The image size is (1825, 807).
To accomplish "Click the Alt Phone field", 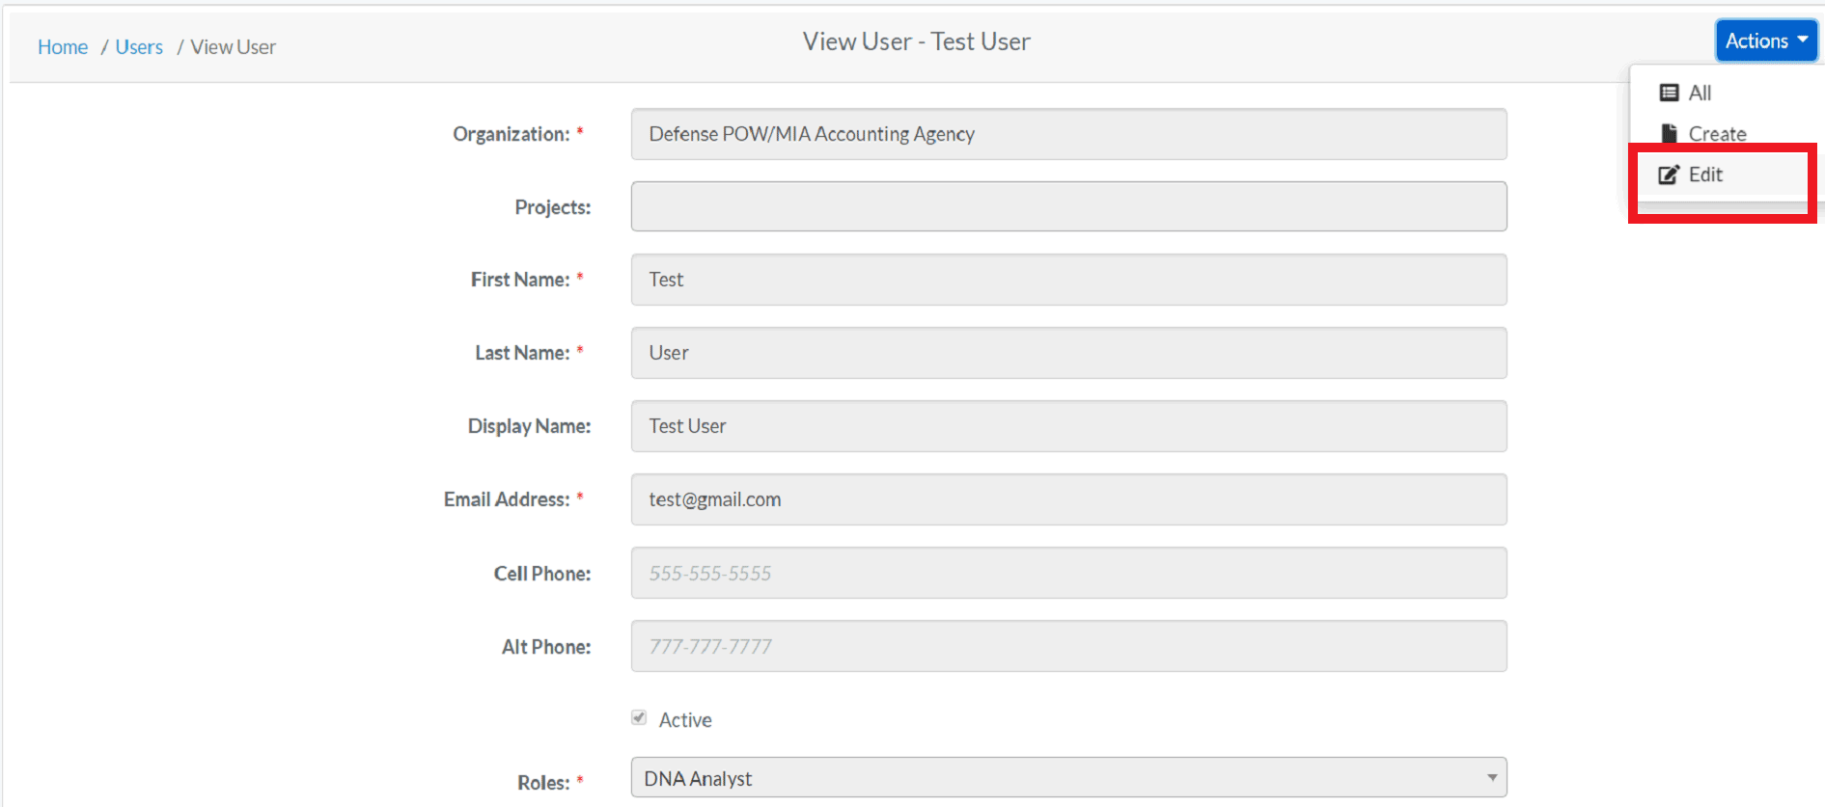I will point(1068,646).
